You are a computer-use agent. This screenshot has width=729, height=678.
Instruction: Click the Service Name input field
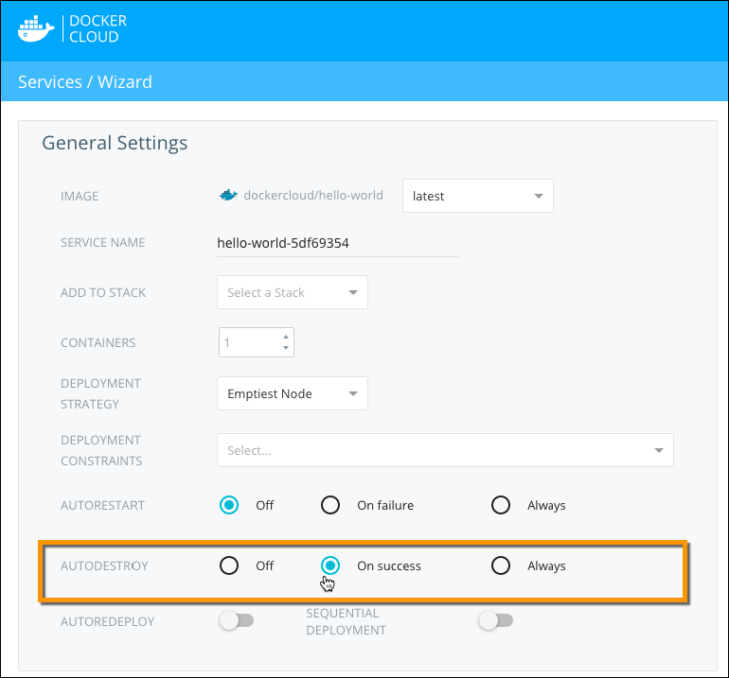337,243
